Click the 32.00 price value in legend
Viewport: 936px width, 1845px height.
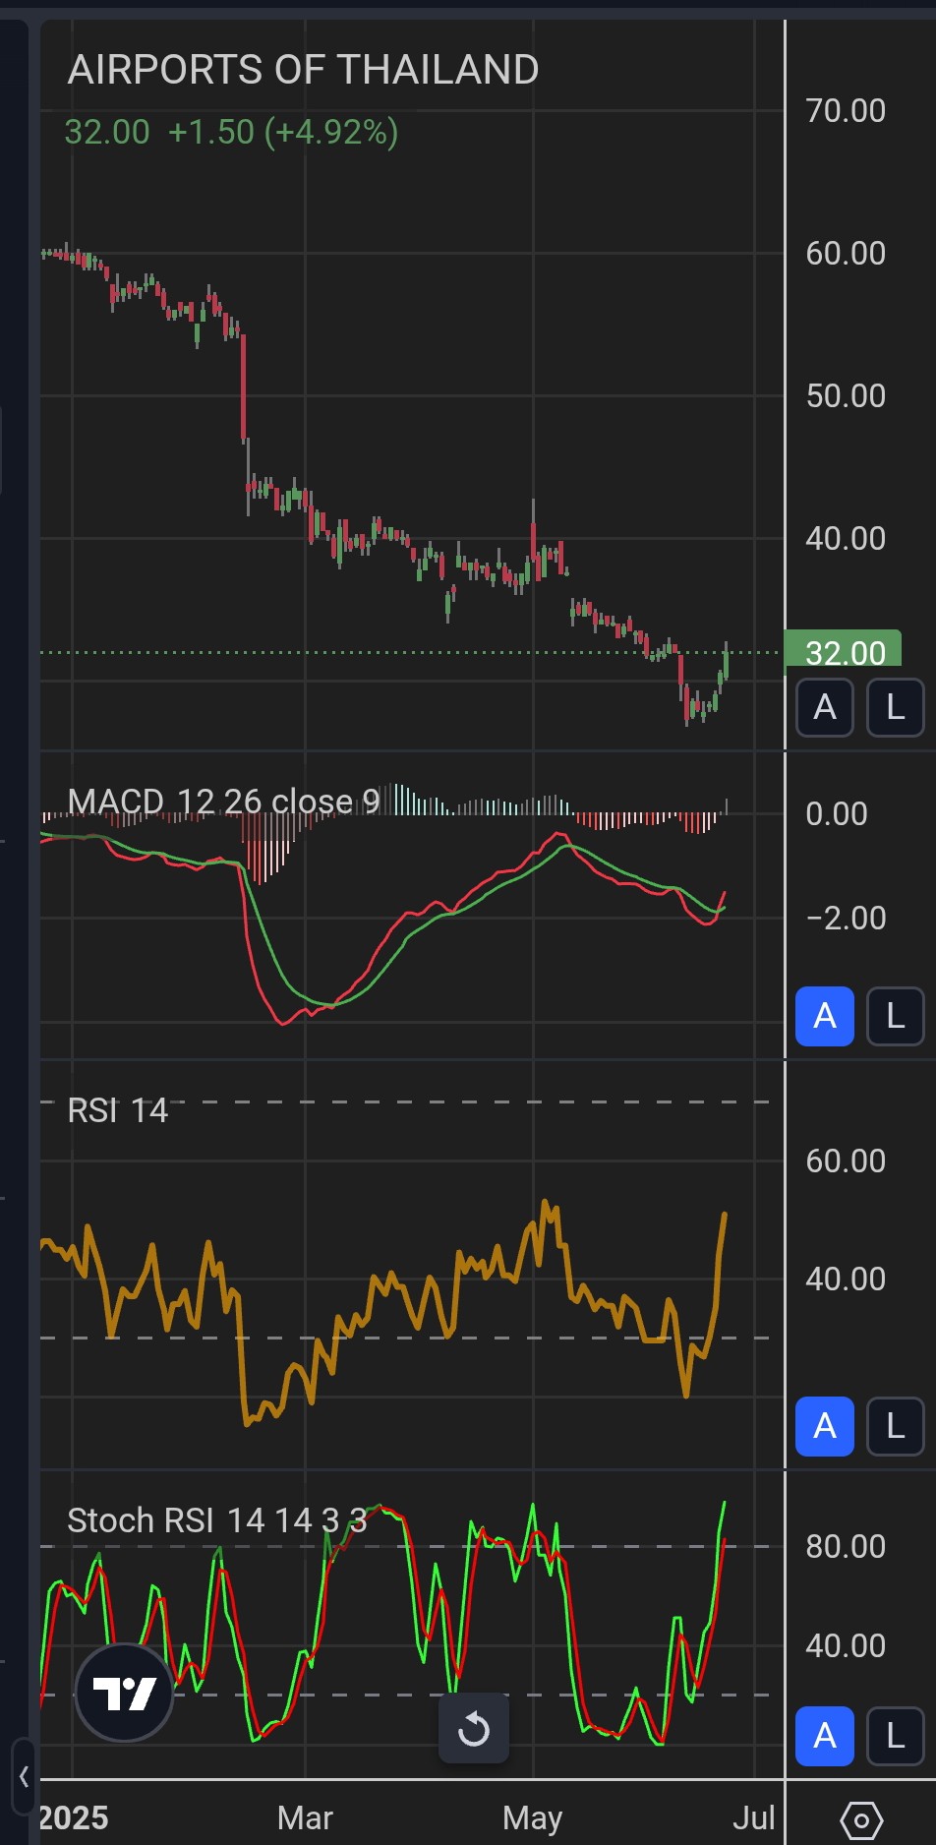(107, 132)
